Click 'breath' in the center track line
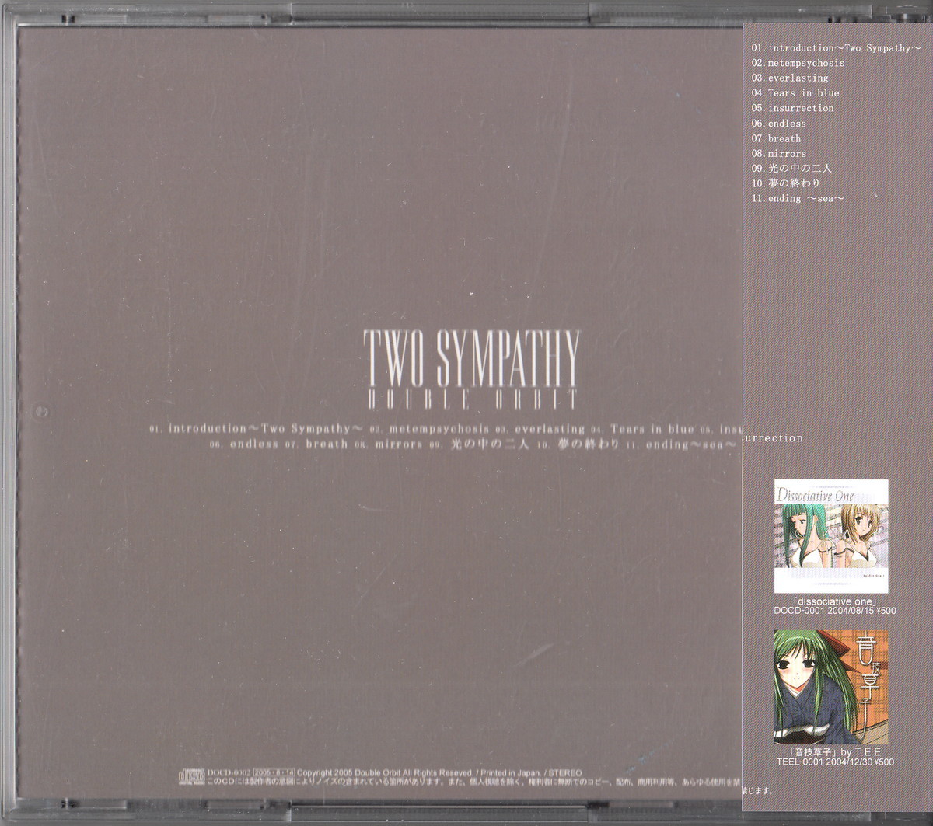Viewport: 933px width, 826px height. coord(327,444)
